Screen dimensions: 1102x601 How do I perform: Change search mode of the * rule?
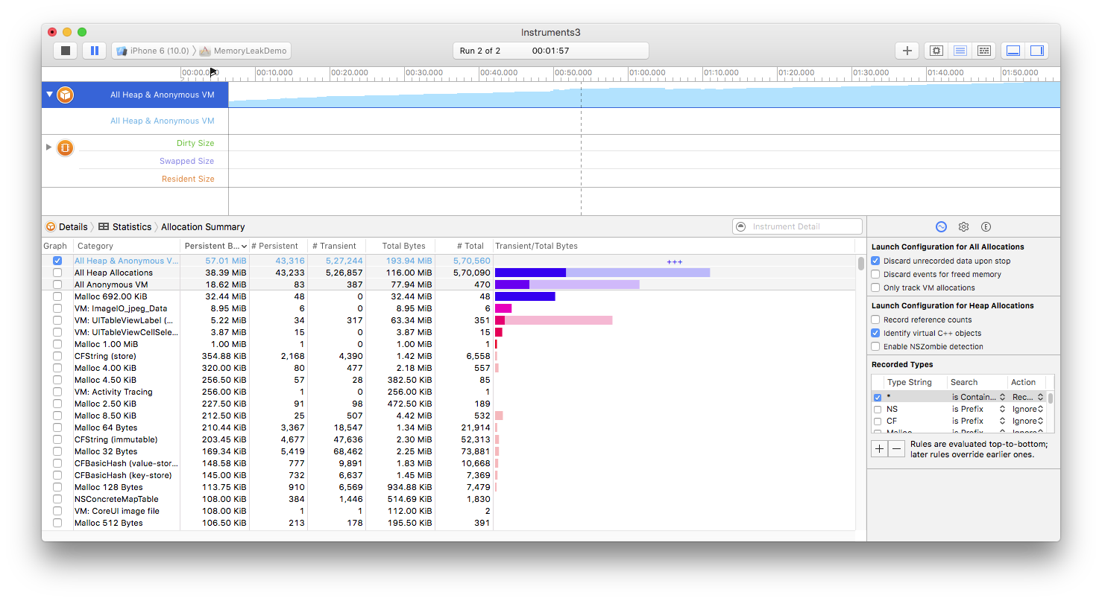(978, 397)
